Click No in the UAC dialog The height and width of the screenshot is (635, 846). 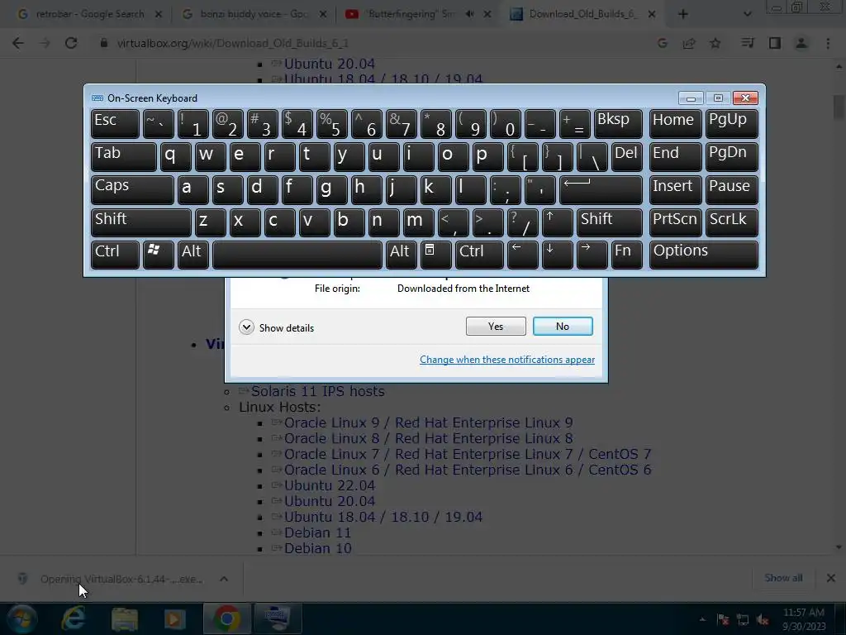pyautogui.click(x=563, y=326)
